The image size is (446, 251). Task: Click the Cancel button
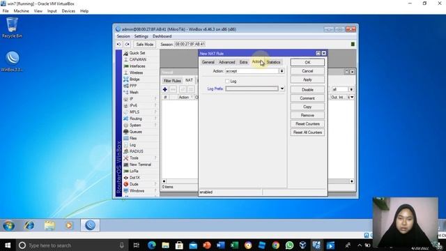coord(307,71)
